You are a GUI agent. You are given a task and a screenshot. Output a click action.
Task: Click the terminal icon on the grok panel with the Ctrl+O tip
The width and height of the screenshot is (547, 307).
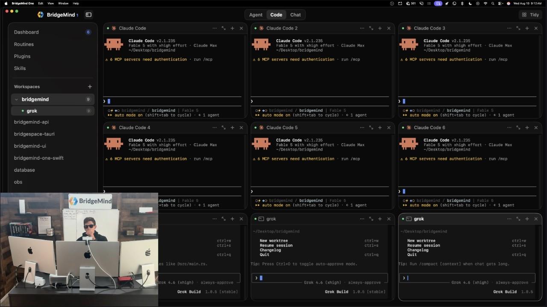(261, 219)
